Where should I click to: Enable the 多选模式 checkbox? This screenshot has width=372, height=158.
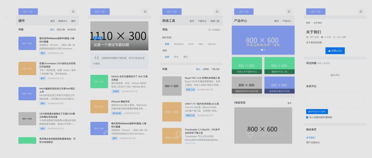click(210, 30)
